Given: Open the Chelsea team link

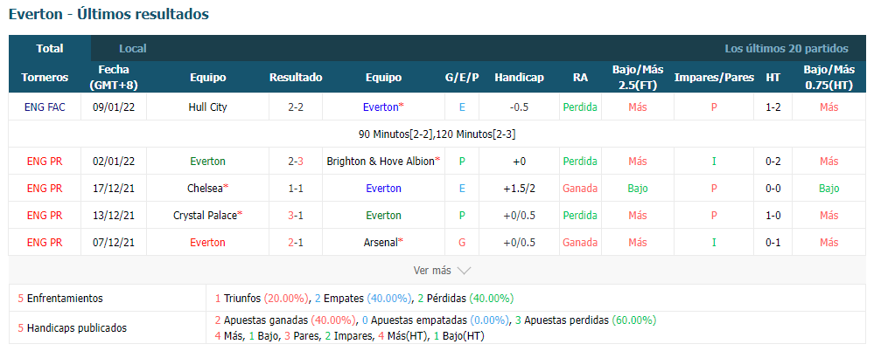Looking at the screenshot, I should [x=205, y=188].
